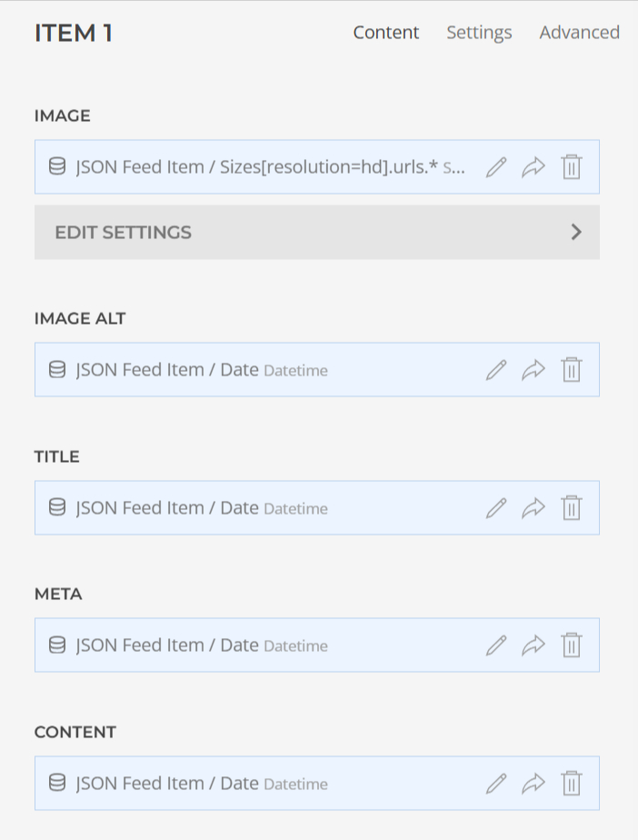Viewport: 638px width, 840px height.
Task: Click database icon in Image field
Action: click(57, 167)
